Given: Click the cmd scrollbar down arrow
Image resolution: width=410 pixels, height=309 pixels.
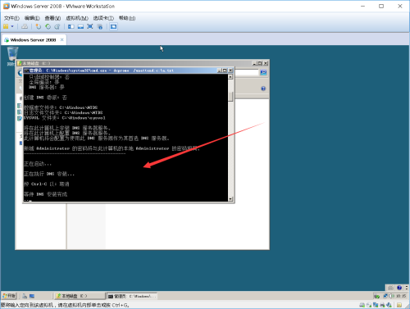Looking at the screenshot, I should click(230, 199).
